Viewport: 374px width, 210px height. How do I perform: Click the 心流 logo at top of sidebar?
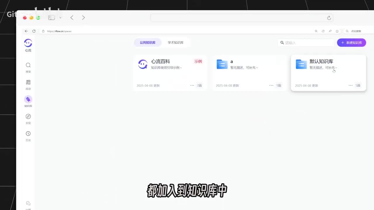point(28,43)
